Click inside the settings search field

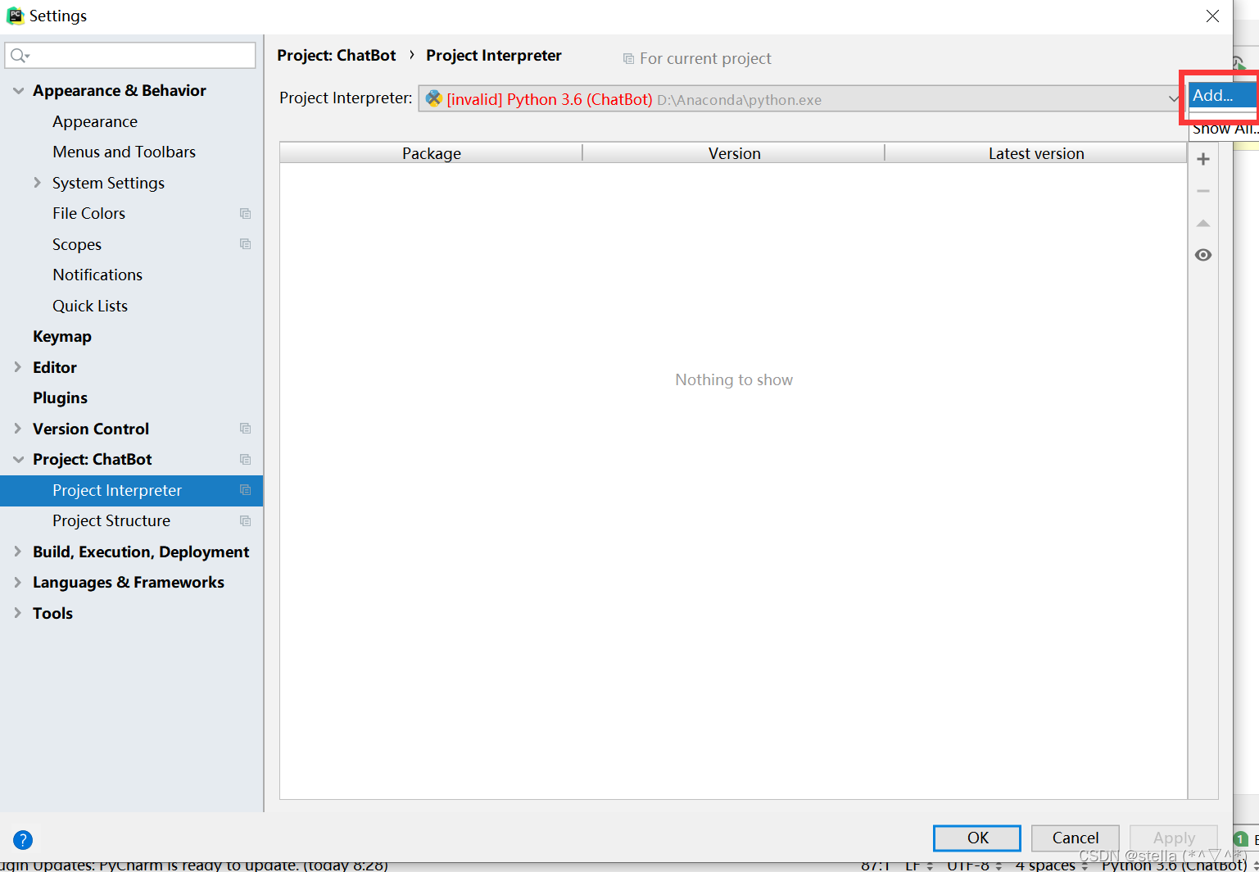tap(131, 55)
